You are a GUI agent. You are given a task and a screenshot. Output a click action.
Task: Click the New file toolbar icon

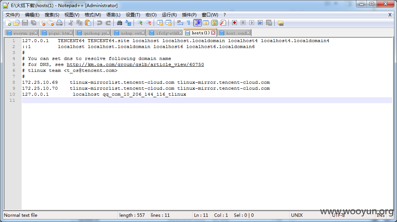click(x=8, y=23)
